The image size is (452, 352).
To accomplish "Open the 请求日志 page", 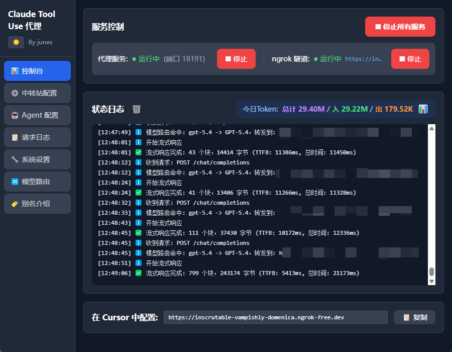I will point(38,137).
